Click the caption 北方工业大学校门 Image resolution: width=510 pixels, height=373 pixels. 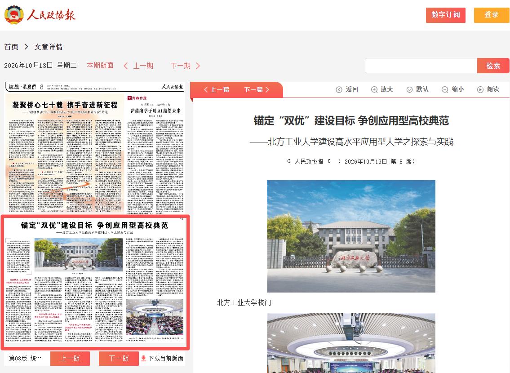(x=244, y=302)
